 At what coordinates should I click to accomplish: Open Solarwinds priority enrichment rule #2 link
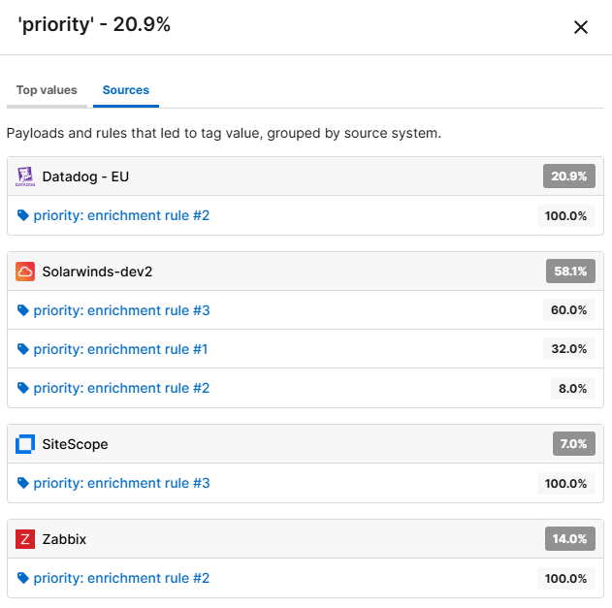(121, 388)
